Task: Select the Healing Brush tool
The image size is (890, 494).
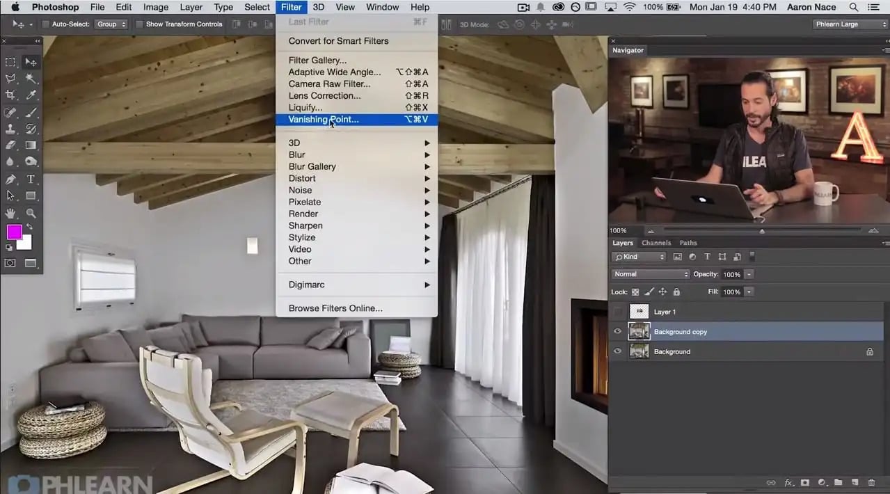Action: [10, 112]
